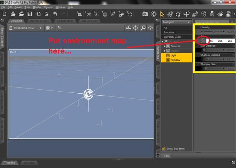This screenshot has width=236, height=168.
Task: Create a new primitive icon
Action: coord(121,14)
